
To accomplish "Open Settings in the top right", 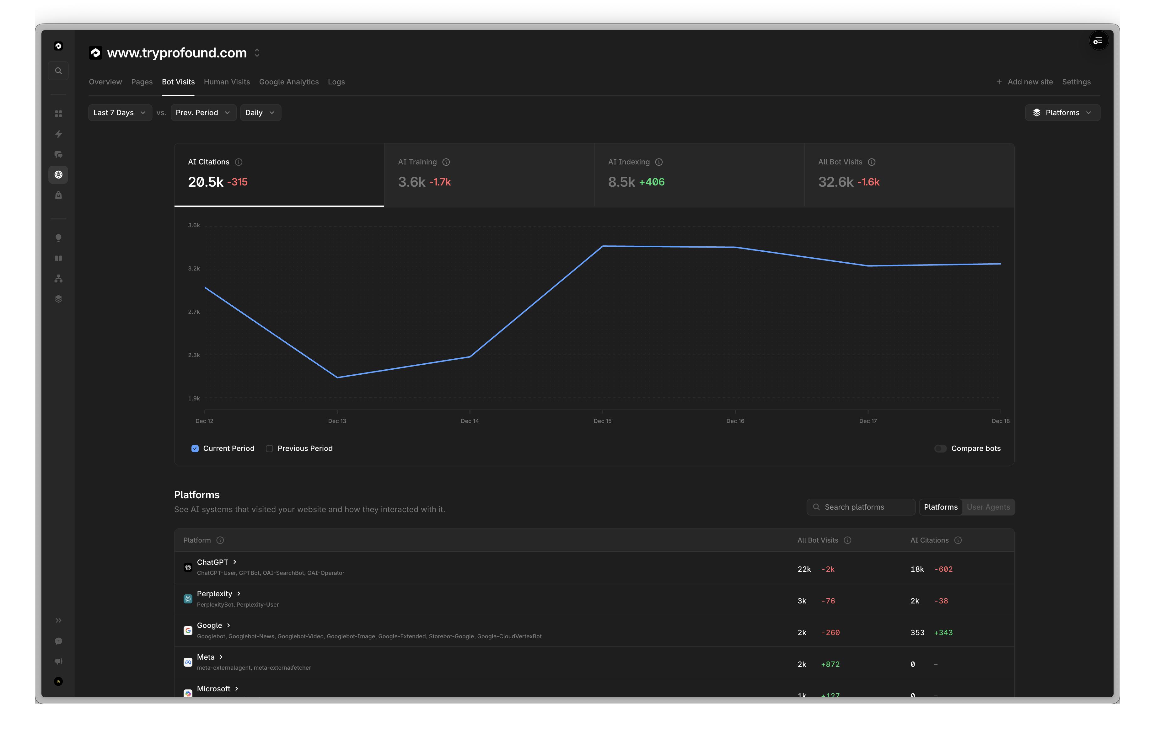I will click(1077, 82).
